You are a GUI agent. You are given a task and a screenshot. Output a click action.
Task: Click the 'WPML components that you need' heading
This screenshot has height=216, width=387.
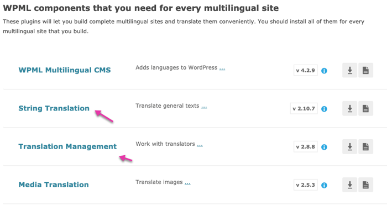pyautogui.click(x=140, y=8)
